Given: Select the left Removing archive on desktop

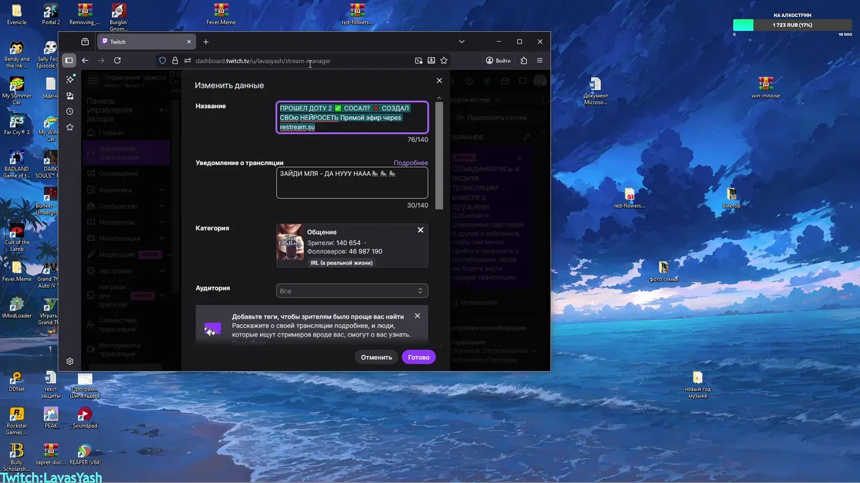Looking at the screenshot, I should point(85,14).
